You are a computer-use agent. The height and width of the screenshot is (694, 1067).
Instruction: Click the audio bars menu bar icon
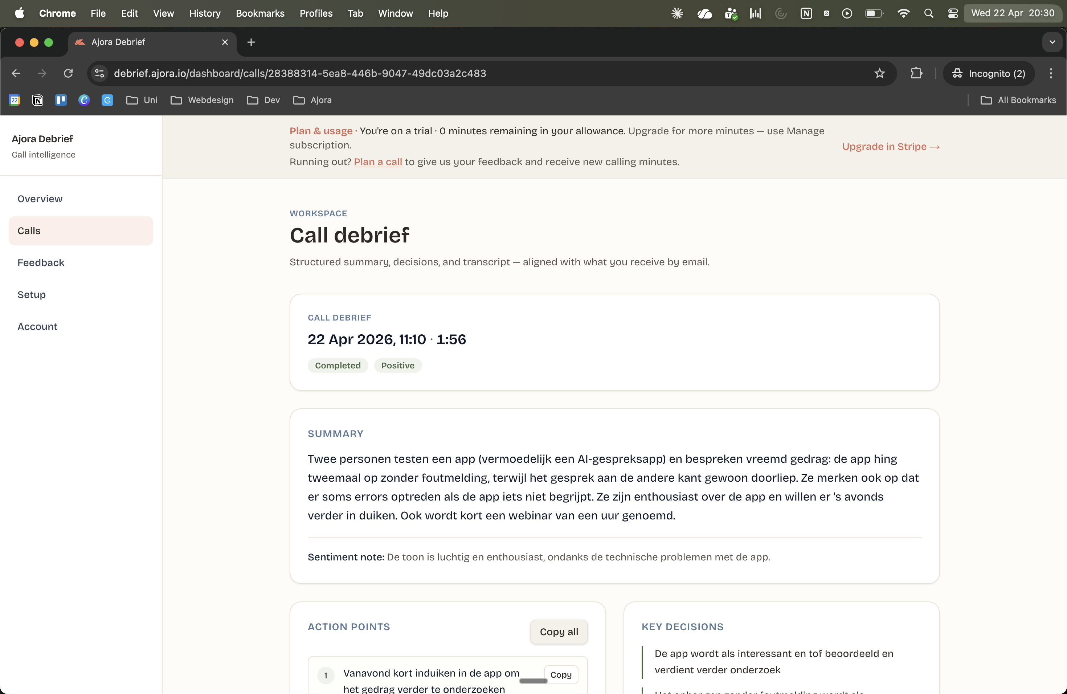click(755, 13)
